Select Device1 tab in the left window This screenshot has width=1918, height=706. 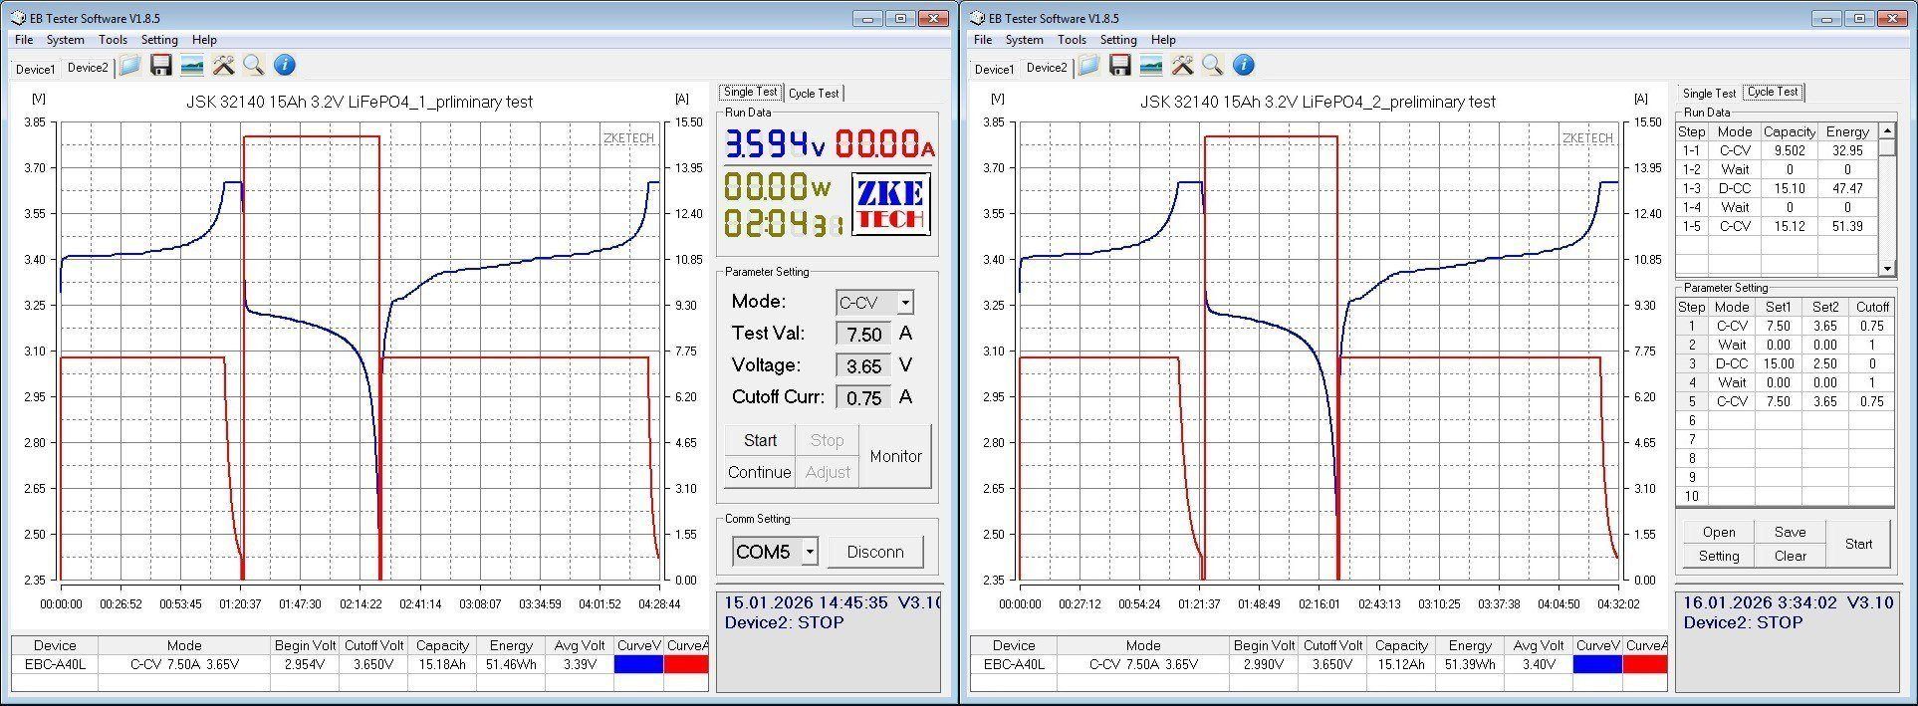35,69
